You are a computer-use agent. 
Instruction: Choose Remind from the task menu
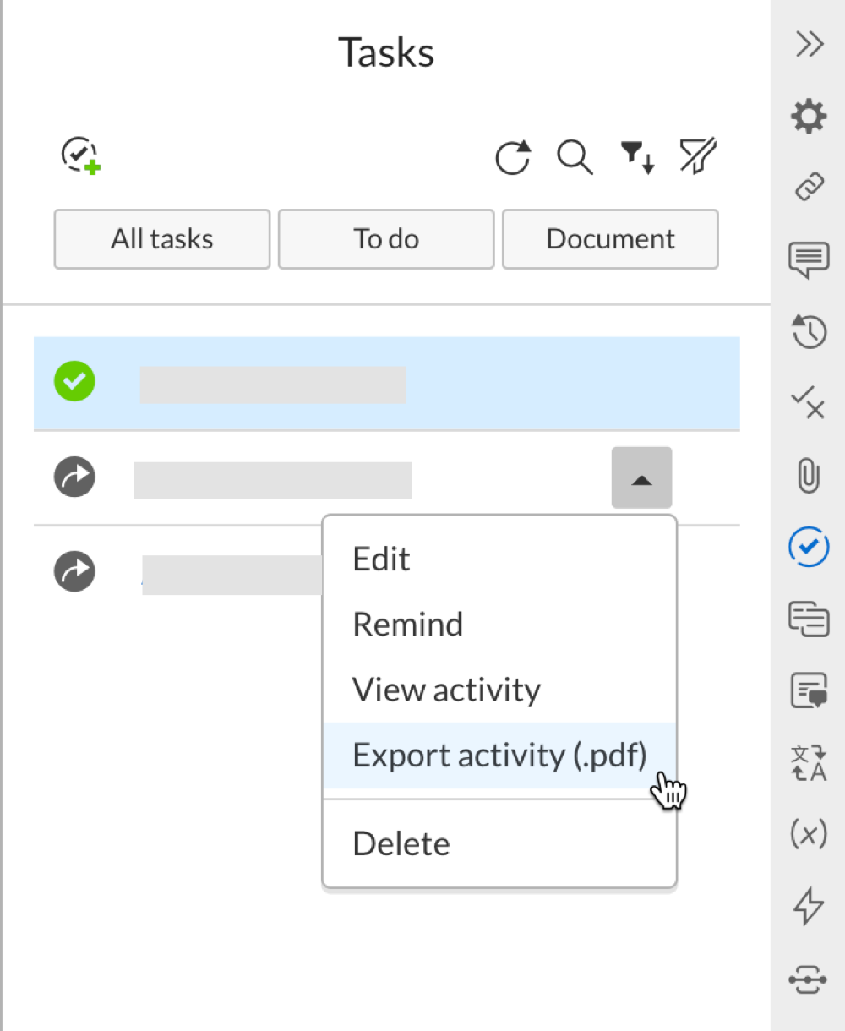[499, 625]
